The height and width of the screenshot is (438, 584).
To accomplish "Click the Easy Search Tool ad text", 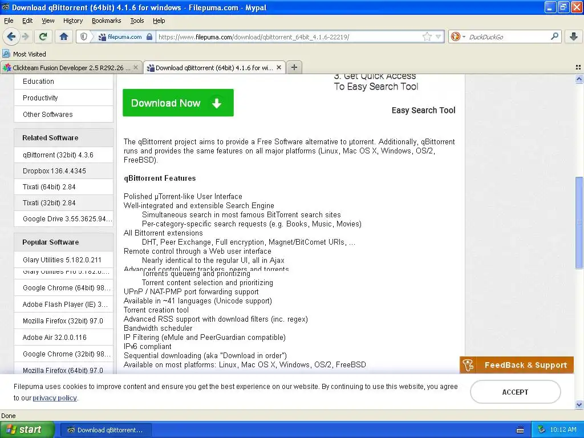I will coord(424,110).
